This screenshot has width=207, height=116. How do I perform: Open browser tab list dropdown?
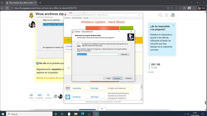(2, 3)
